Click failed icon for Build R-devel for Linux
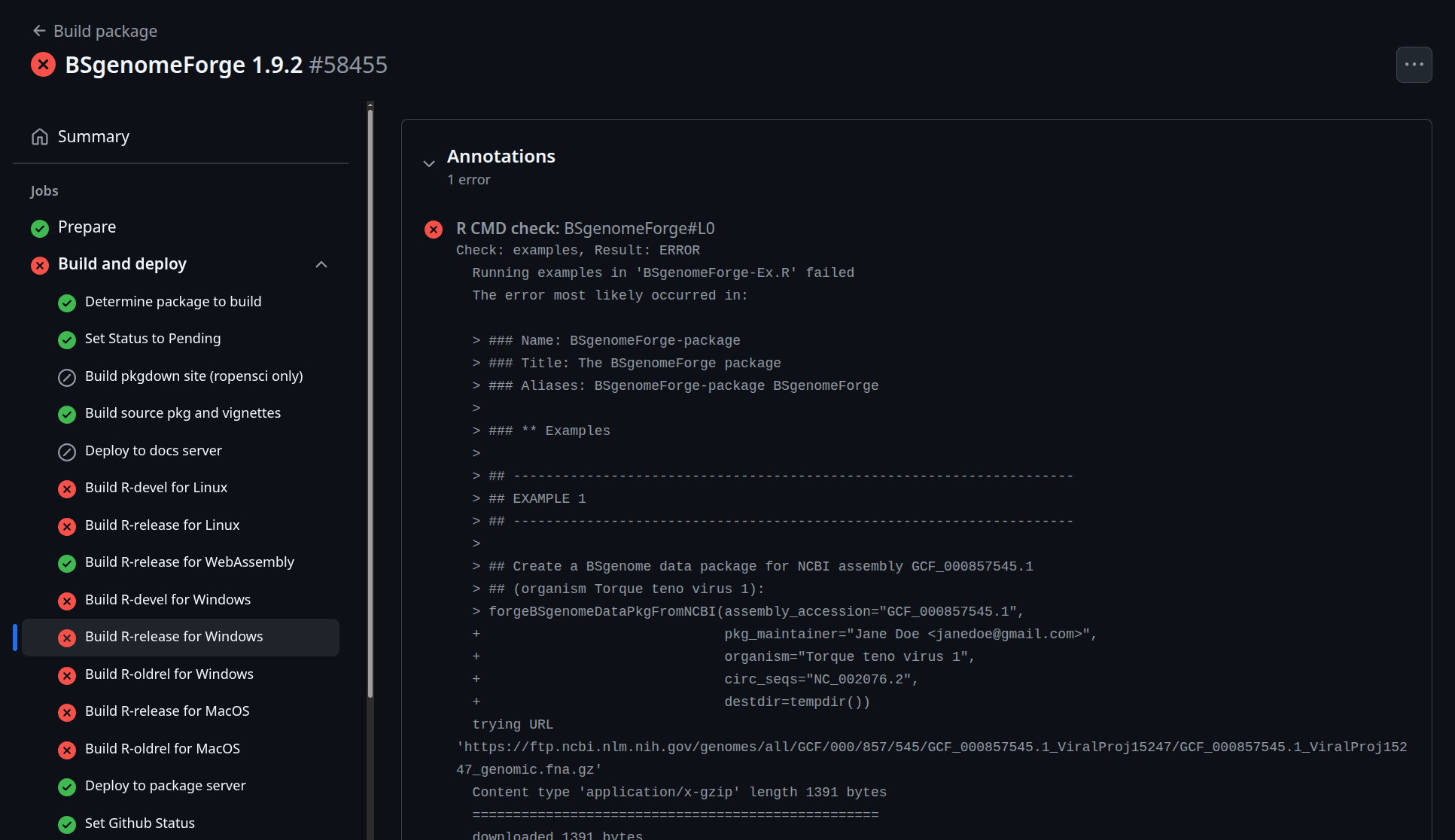1455x840 pixels. 67,488
